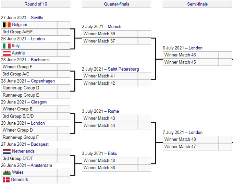Click the Quarter-finals column header
This screenshot has height=184, width=233.
pyautogui.click(x=116, y=4)
